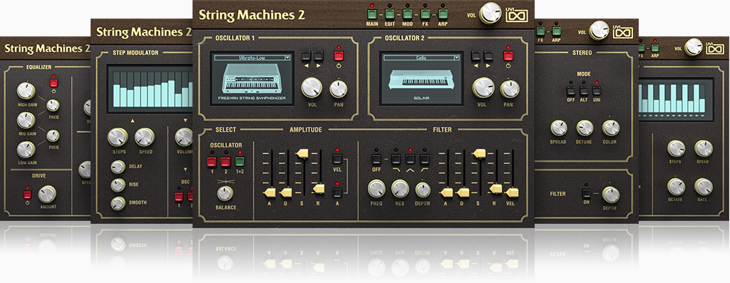Click the step modulator SPEED knob
Image resolution: width=730 pixels, height=283 pixels.
click(145, 137)
